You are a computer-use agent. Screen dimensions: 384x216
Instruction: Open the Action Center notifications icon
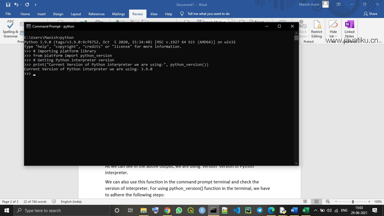[x=375, y=210]
